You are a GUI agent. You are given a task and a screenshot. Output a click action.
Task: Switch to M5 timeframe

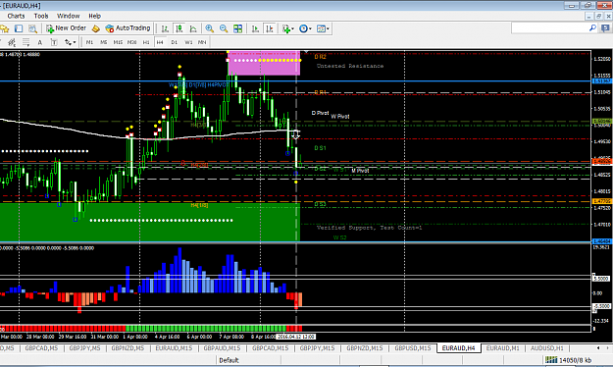tap(104, 42)
